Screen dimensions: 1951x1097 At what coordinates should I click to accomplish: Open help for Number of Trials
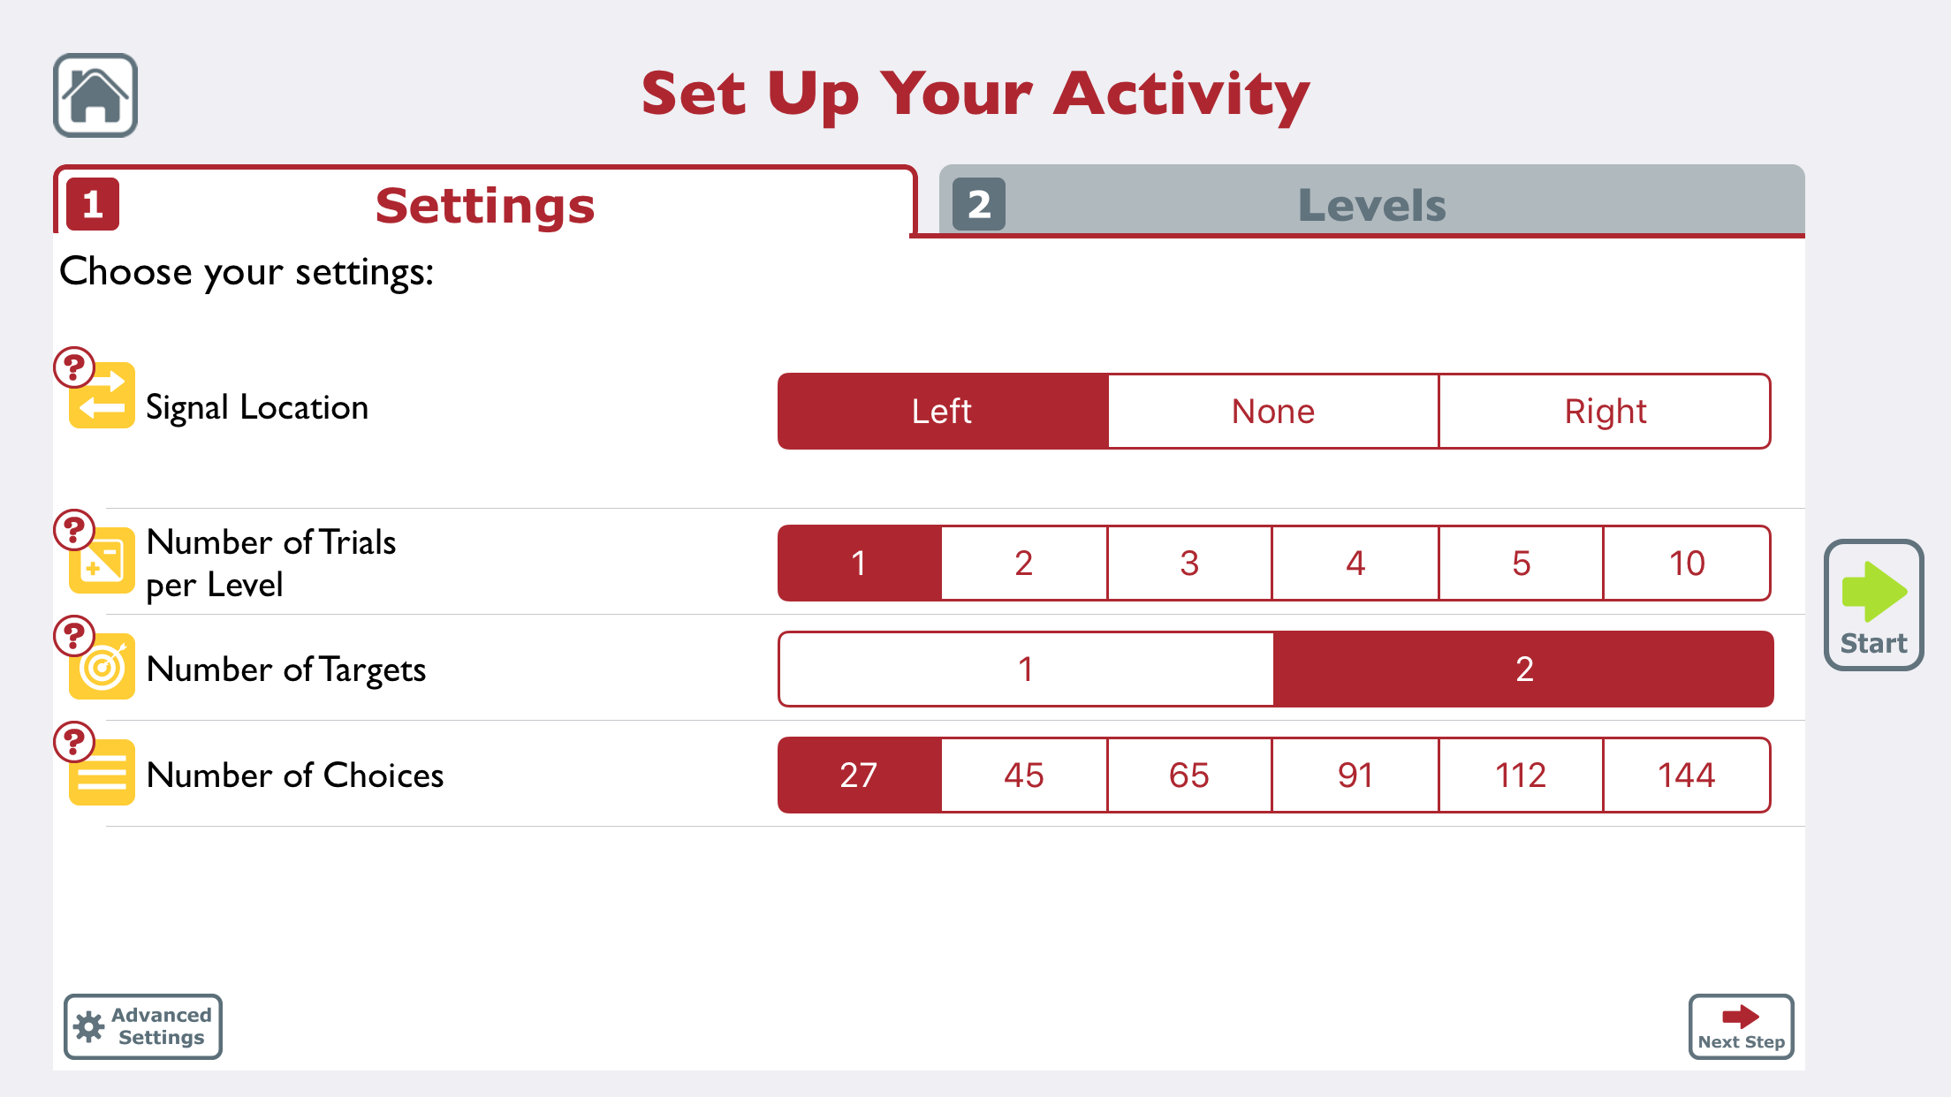coord(74,530)
